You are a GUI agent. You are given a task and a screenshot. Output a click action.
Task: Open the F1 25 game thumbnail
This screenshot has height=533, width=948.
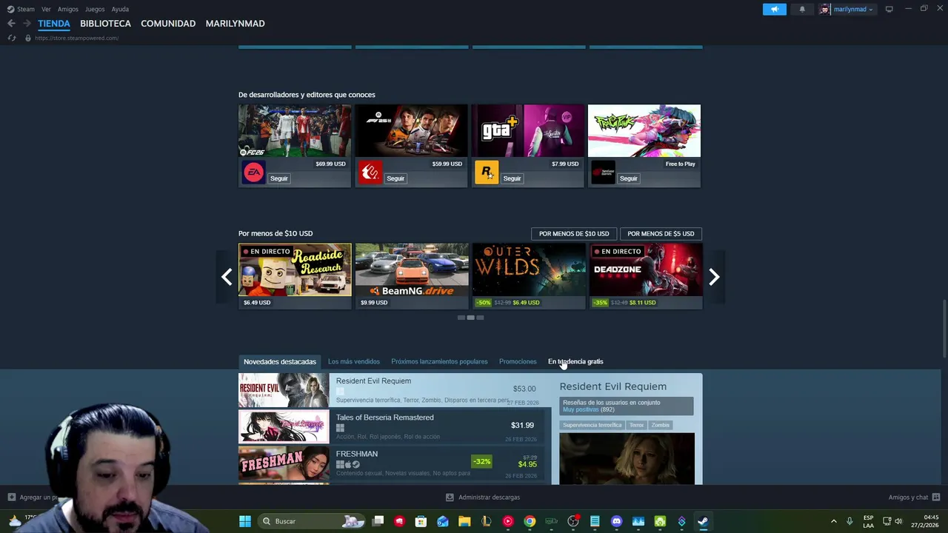tap(411, 131)
